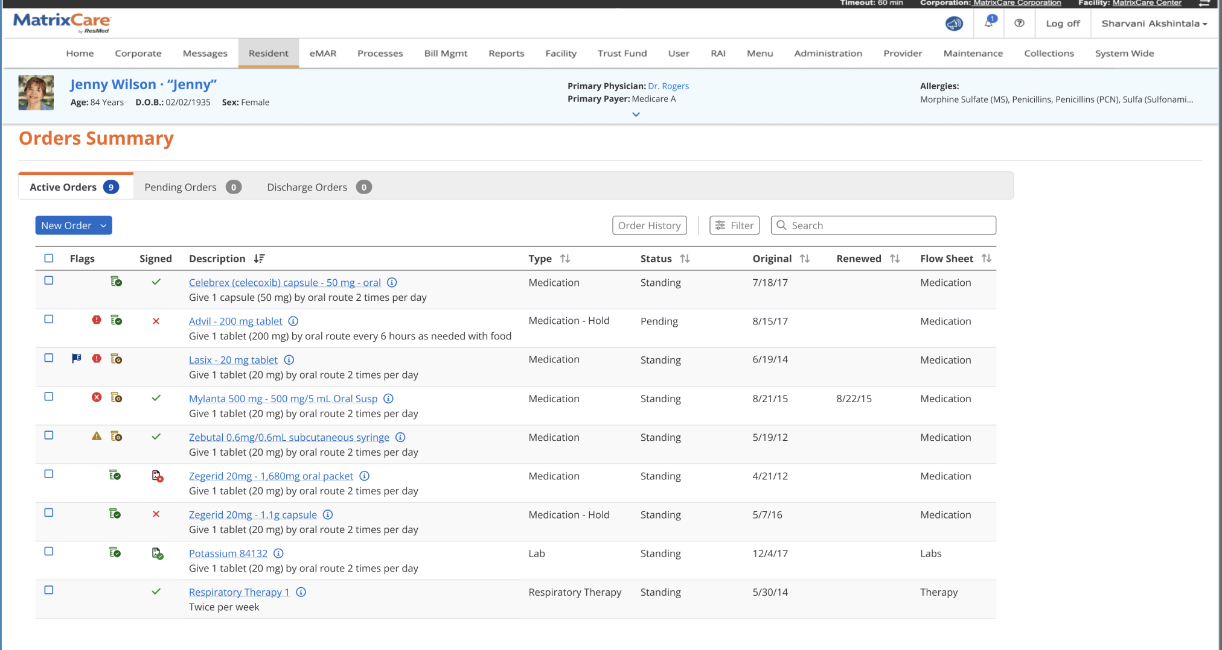The height and width of the screenshot is (650, 1222).
Task: Click the red alert icon on Lasix row
Action: [97, 358]
